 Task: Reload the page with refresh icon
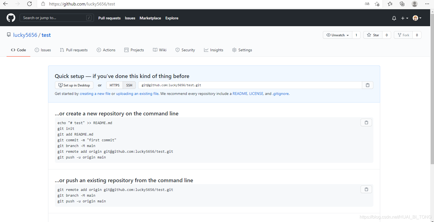click(x=29, y=4)
